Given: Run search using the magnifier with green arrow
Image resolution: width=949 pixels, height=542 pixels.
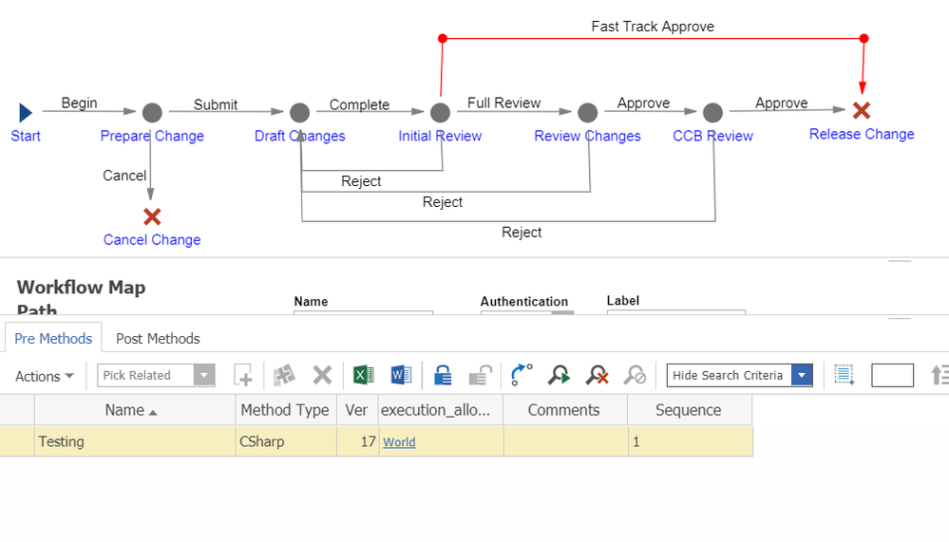Looking at the screenshot, I should pos(559,375).
